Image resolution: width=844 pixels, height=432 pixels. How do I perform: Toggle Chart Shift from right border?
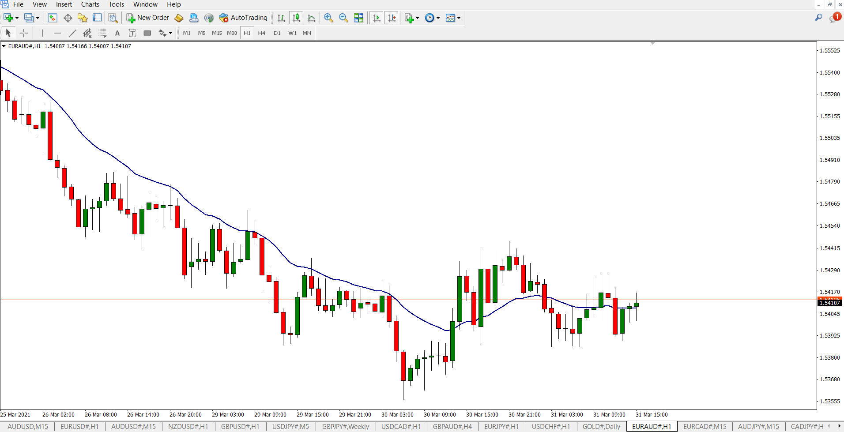pyautogui.click(x=392, y=18)
